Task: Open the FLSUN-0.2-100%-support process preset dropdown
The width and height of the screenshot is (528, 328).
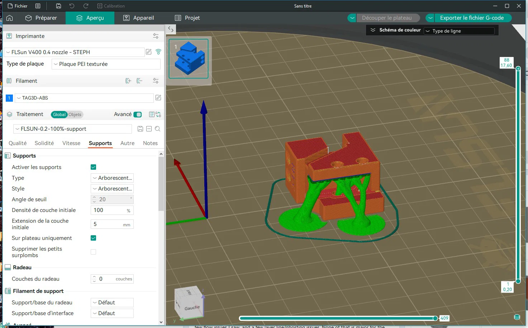Action: click(x=73, y=129)
